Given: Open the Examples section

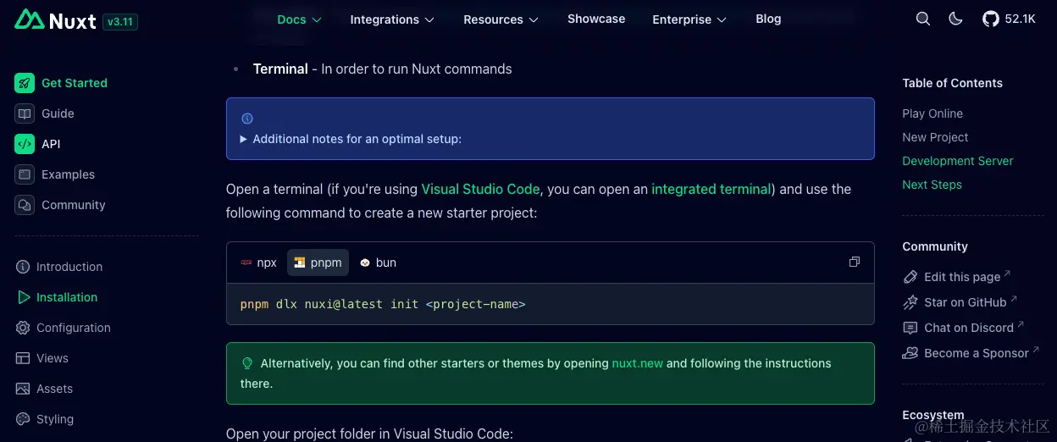Looking at the screenshot, I should (68, 174).
